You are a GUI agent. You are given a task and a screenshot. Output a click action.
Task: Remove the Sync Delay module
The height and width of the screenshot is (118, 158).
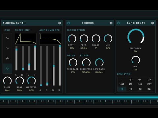click(x=153, y=23)
